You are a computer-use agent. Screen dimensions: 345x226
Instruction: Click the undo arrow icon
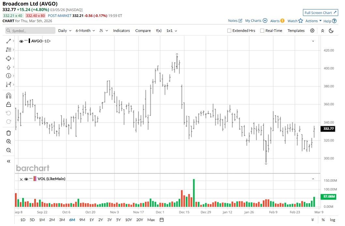[x=8, y=113]
